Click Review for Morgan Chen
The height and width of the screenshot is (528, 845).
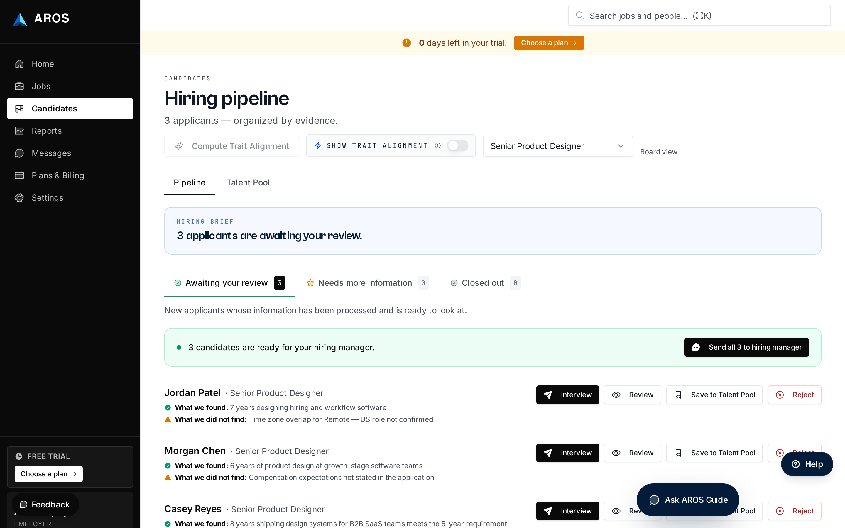[632, 453]
